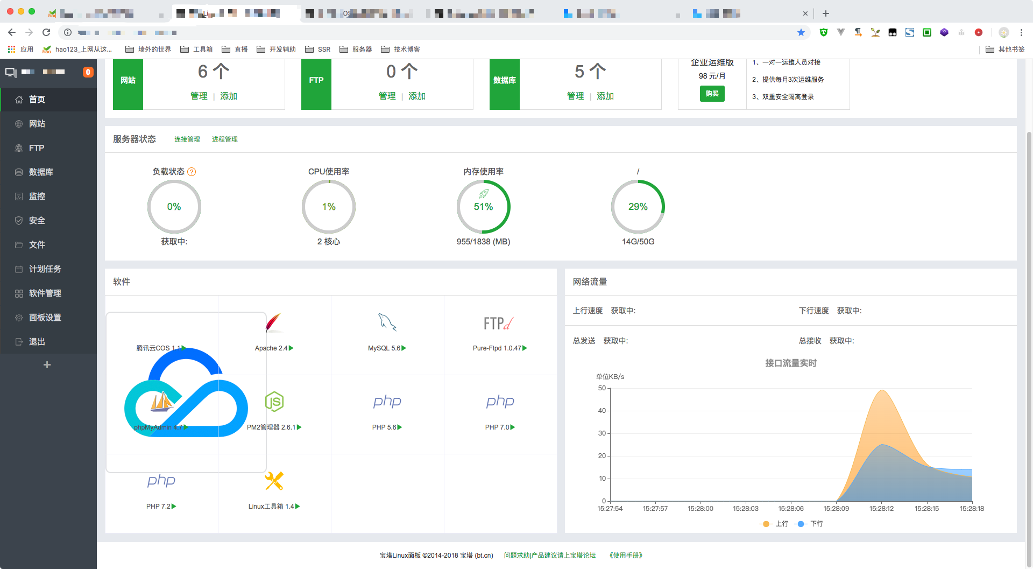
Task: Toggle the 上行 legend series
Action: click(x=774, y=524)
